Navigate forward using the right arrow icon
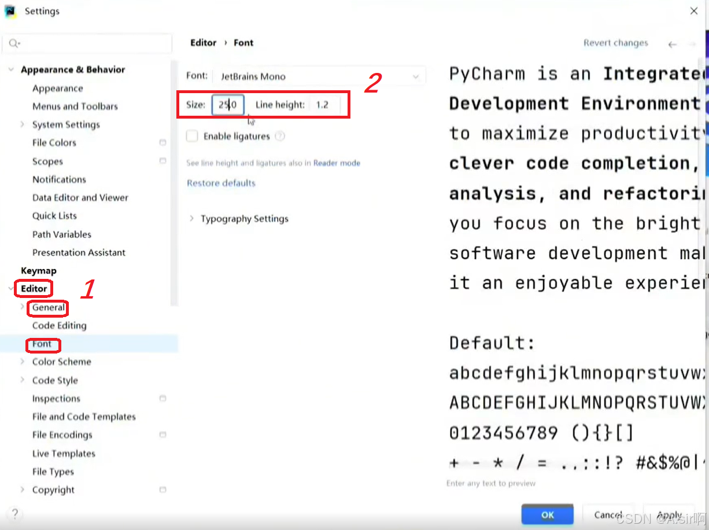Viewport: 709px width, 530px height. [692, 43]
